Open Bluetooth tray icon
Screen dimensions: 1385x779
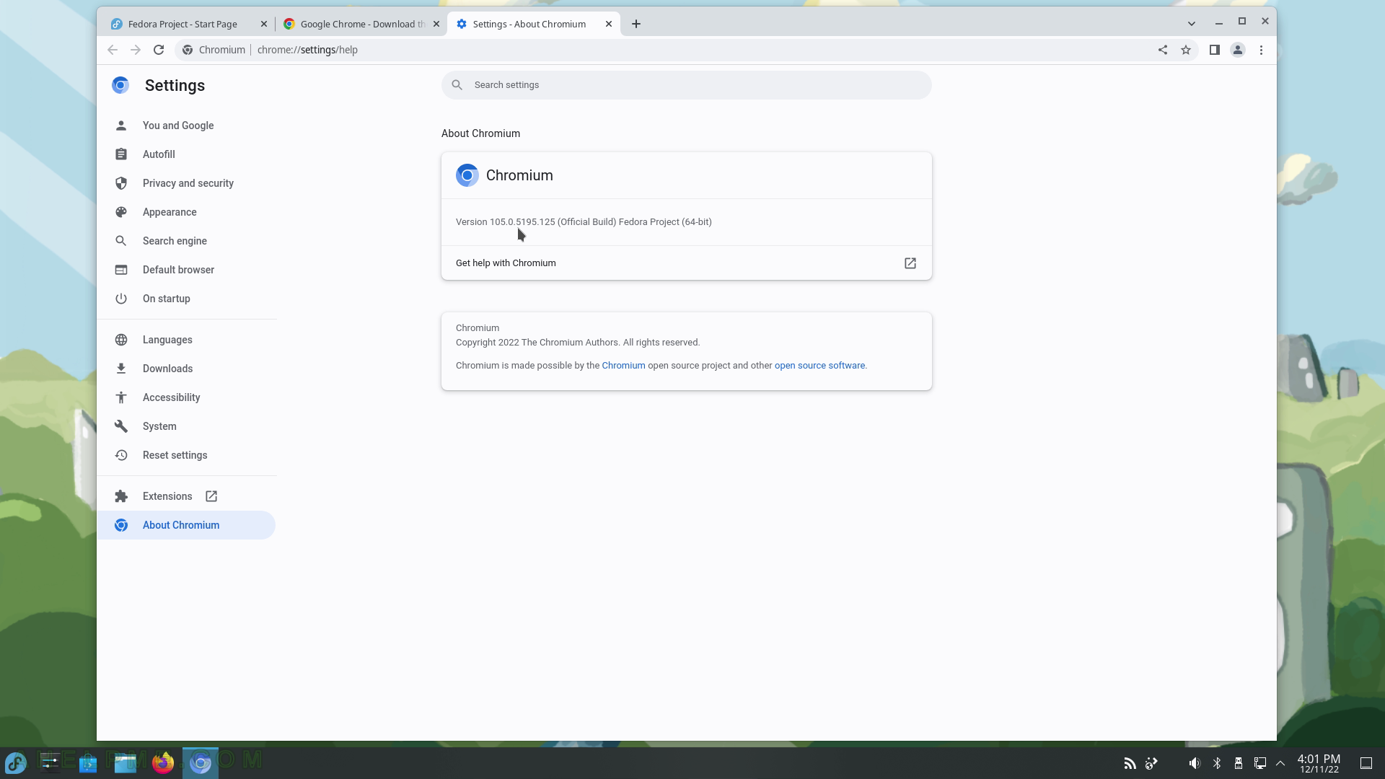pyautogui.click(x=1217, y=763)
